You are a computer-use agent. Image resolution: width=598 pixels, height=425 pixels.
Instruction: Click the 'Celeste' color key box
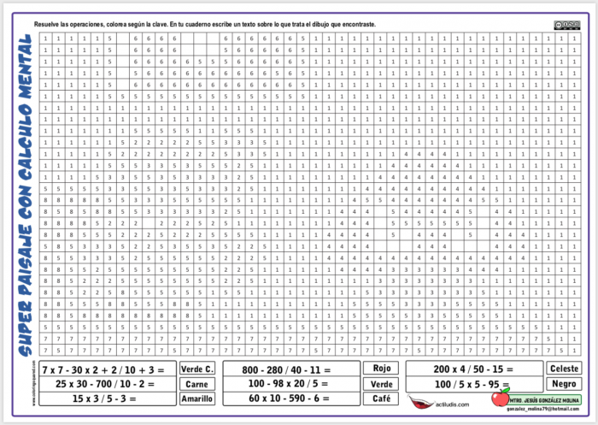(x=565, y=369)
